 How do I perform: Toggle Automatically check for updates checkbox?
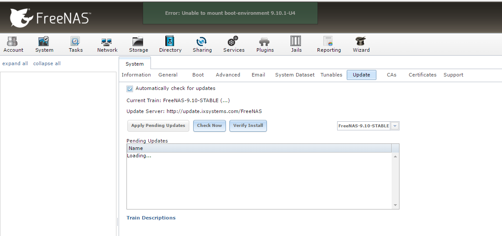click(x=130, y=89)
